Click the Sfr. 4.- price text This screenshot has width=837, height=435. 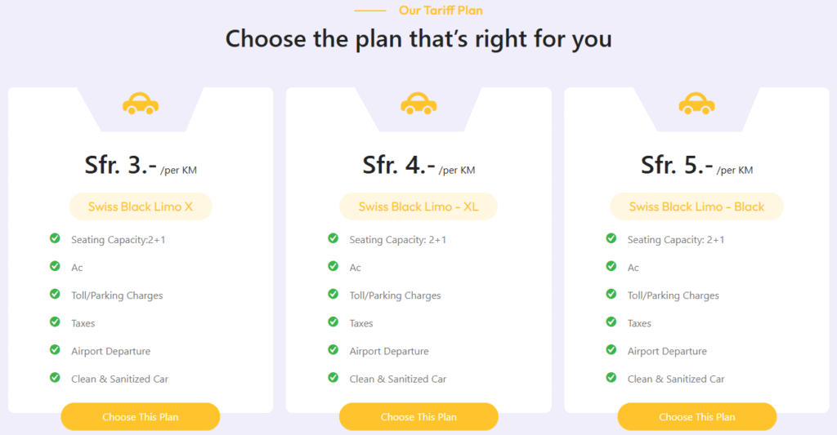pos(399,166)
